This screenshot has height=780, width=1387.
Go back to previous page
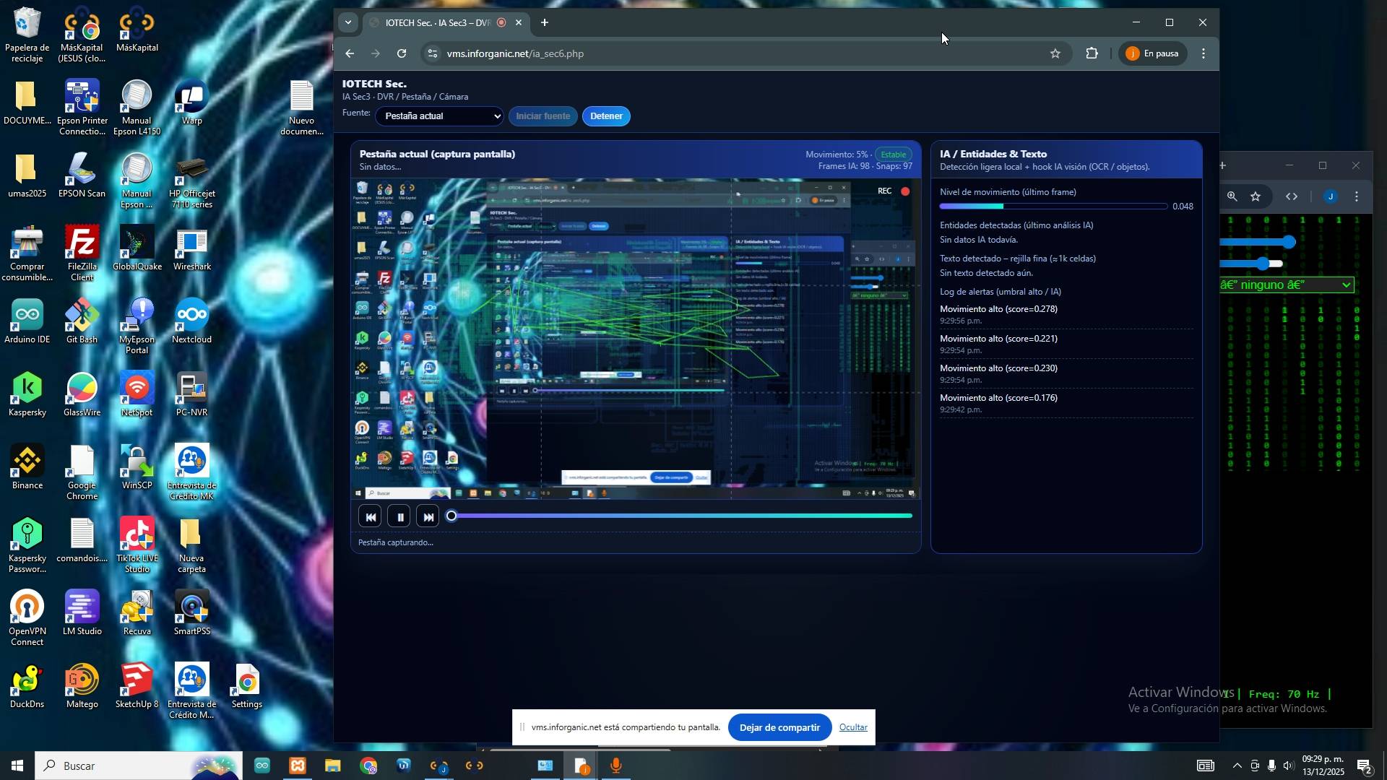[x=350, y=53]
